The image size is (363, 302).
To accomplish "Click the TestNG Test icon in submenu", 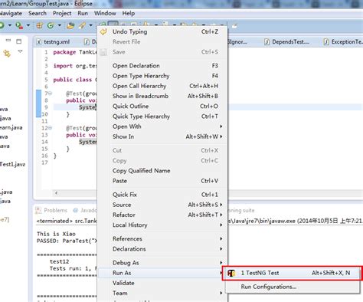I will (x=231, y=273).
